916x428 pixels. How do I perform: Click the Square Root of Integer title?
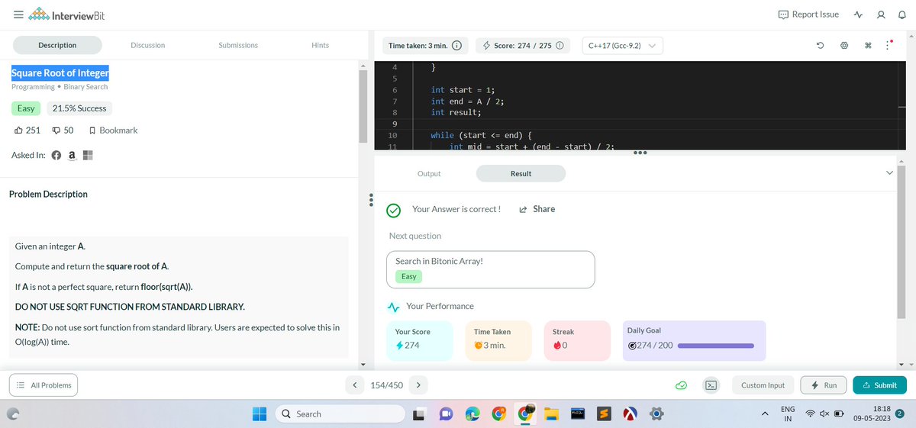[x=60, y=73]
